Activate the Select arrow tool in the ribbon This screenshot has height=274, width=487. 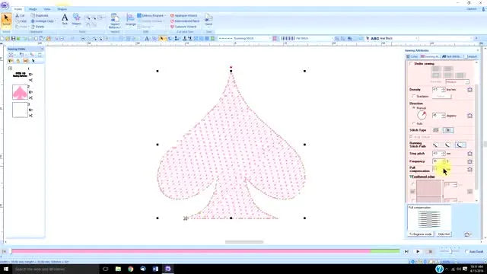(x=6, y=21)
